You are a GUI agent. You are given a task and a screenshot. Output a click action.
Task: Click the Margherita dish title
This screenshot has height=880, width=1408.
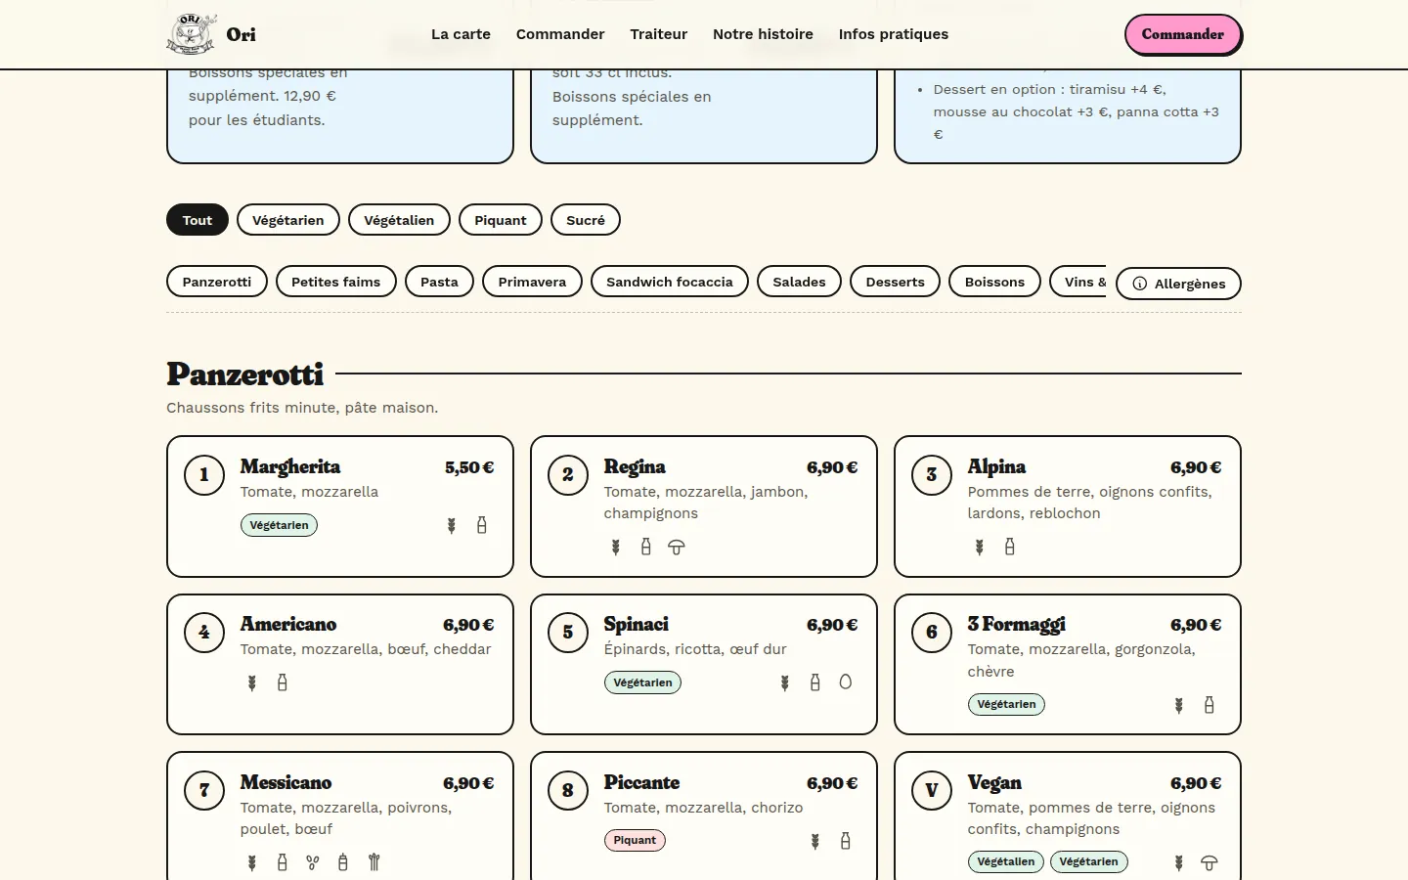[x=290, y=466]
